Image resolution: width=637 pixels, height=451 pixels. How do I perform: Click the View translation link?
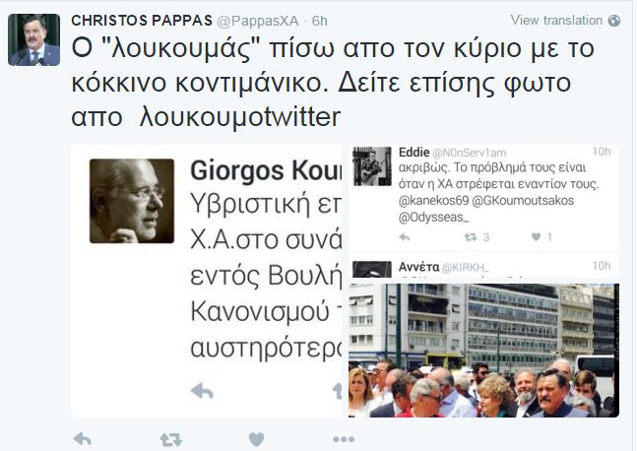[x=556, y=21]
